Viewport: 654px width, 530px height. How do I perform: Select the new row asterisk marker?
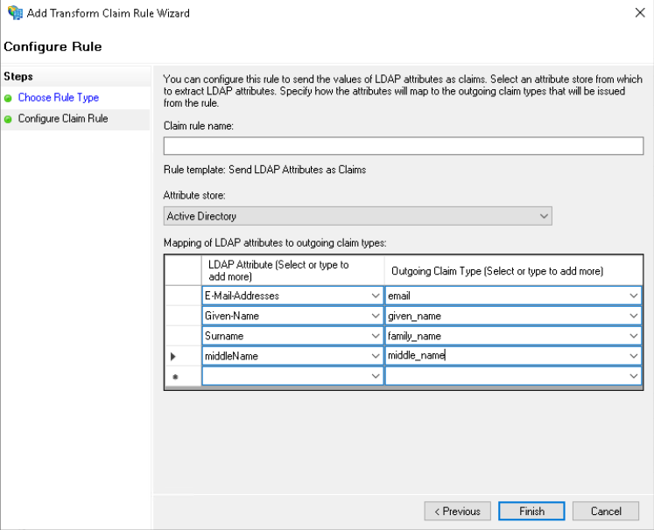pyautogui.click(x=173, y=376)
